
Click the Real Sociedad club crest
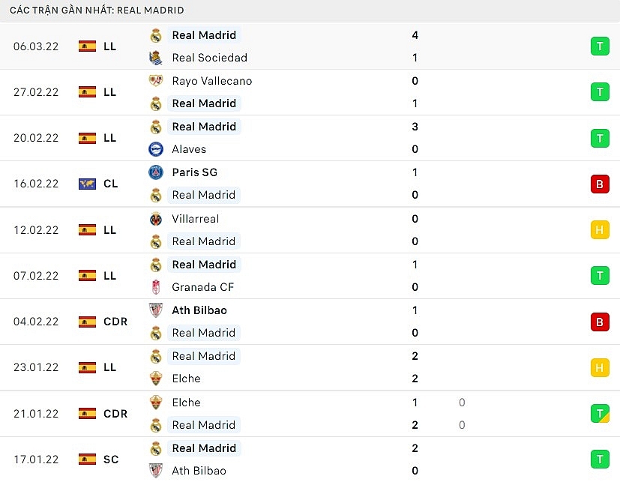[x=156, y=58]
